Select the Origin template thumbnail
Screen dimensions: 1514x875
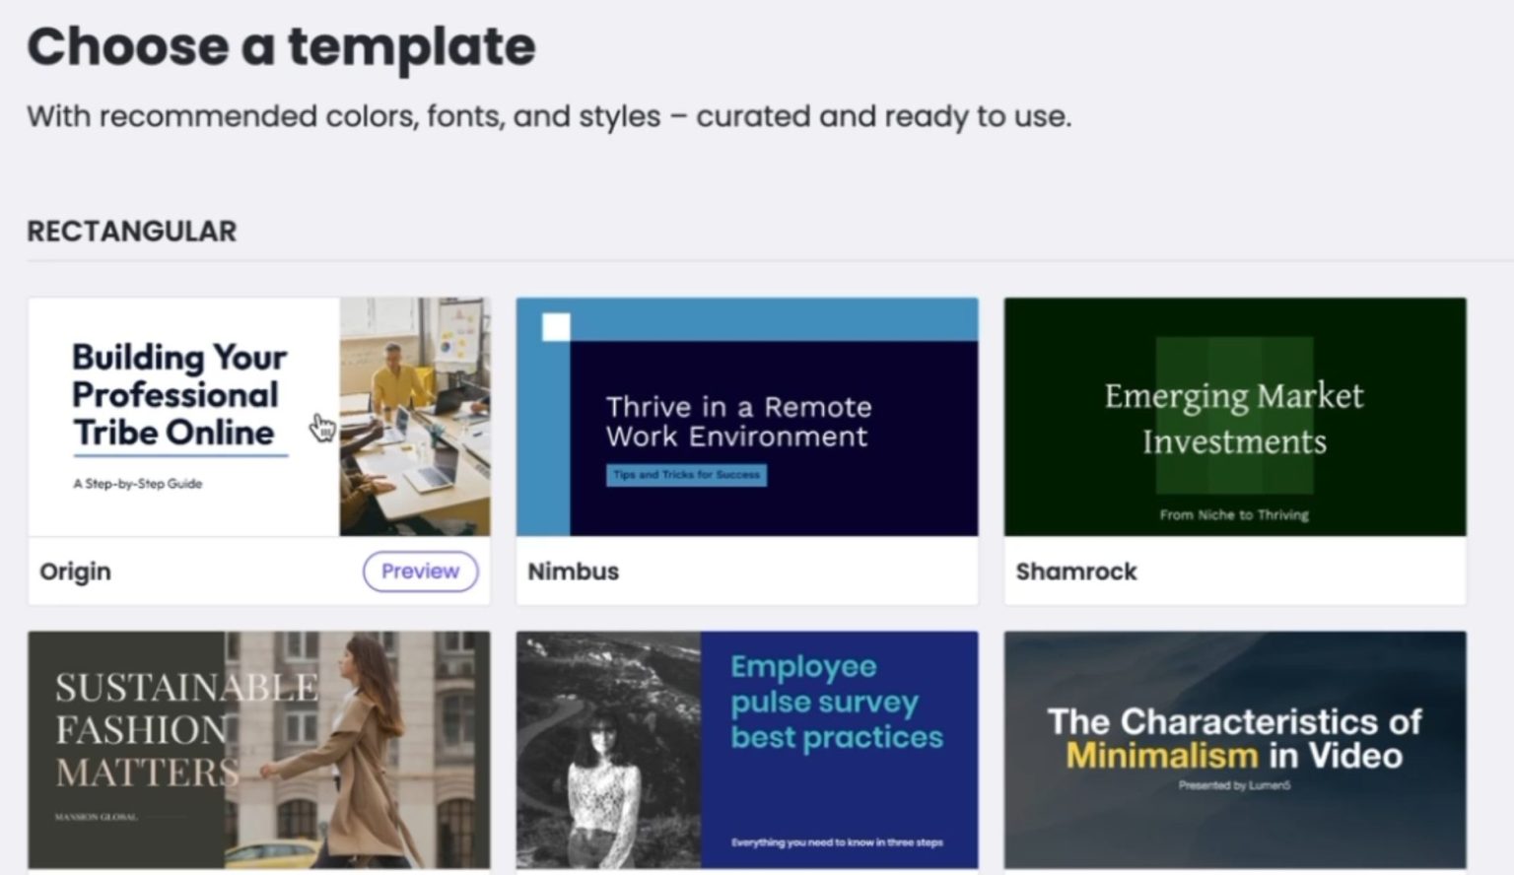[x=259, y=417]
